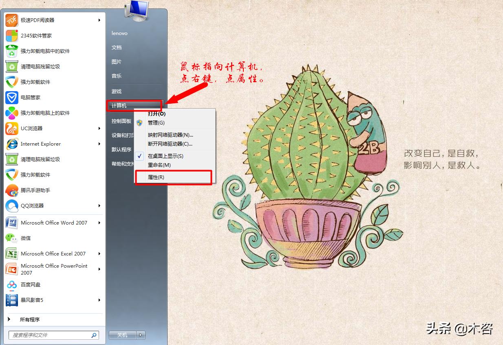The width and height of the screenshot is (503, 345).
Task: Expand the shutdown options arrow beside 关机
Action: tap(140, 335)
